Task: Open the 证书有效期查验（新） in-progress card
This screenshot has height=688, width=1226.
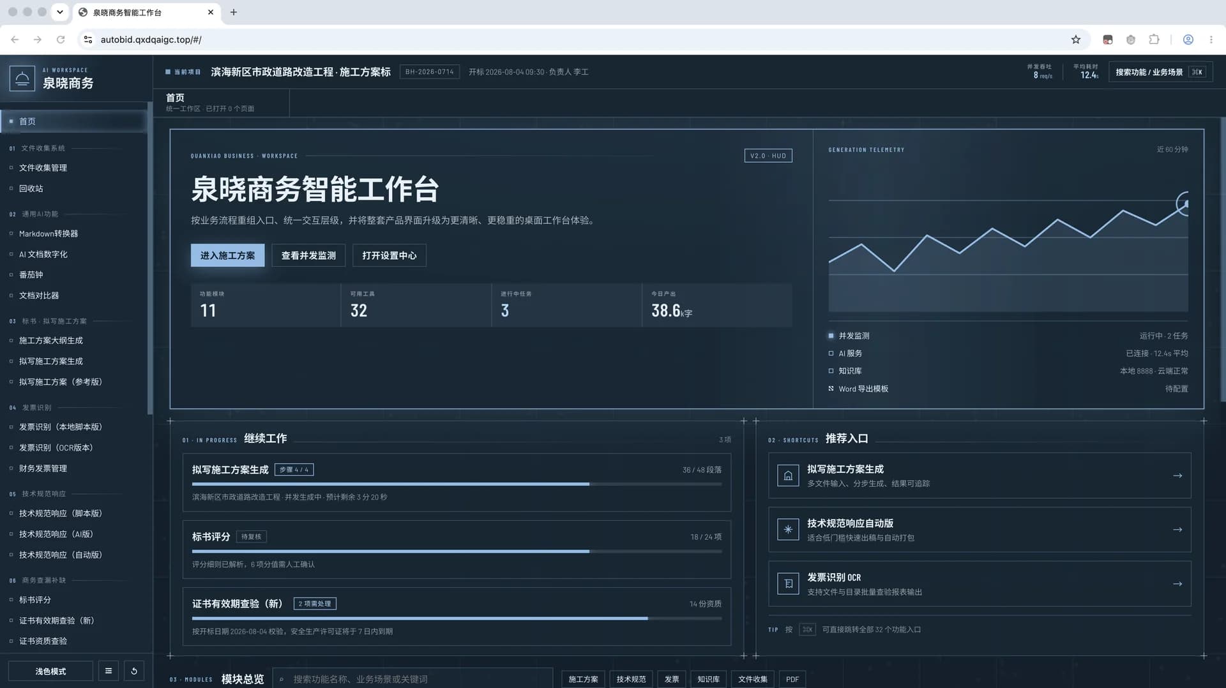Action: [457, 617]
